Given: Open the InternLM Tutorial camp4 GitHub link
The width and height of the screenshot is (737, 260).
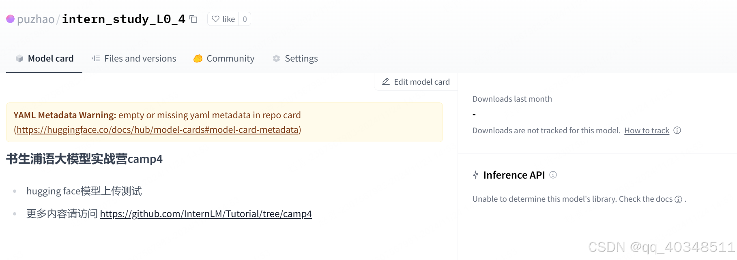Looking at the screenshot, I should (x=206, y=214).
